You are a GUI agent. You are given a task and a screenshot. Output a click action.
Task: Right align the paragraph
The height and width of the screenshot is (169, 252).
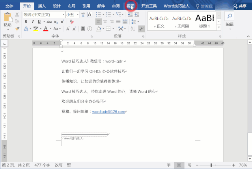pos(112,22)
